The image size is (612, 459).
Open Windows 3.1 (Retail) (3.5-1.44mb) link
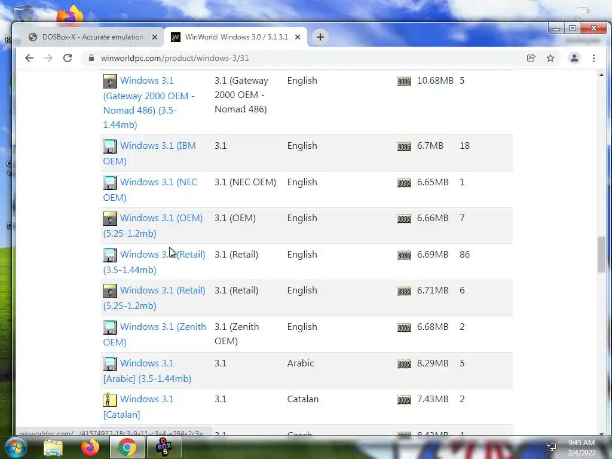click(154, 262)
